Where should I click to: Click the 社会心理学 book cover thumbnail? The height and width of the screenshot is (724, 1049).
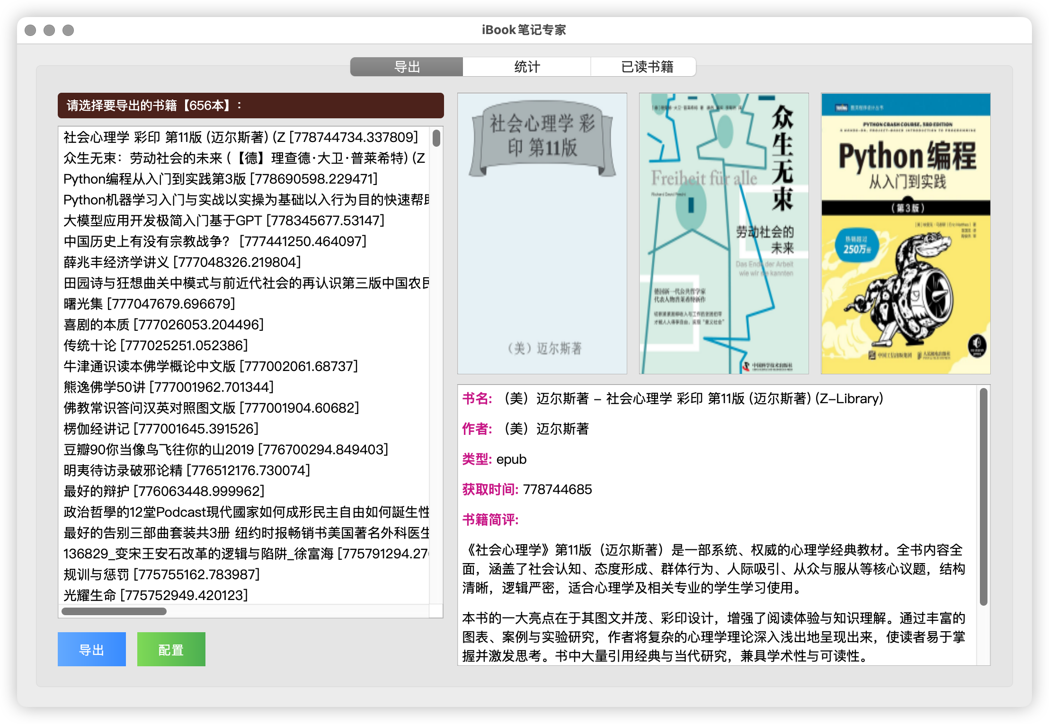(x=542, y=233)
